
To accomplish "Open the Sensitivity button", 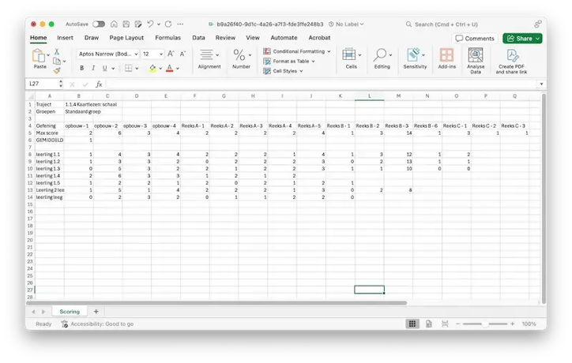I will click(415, 58).
